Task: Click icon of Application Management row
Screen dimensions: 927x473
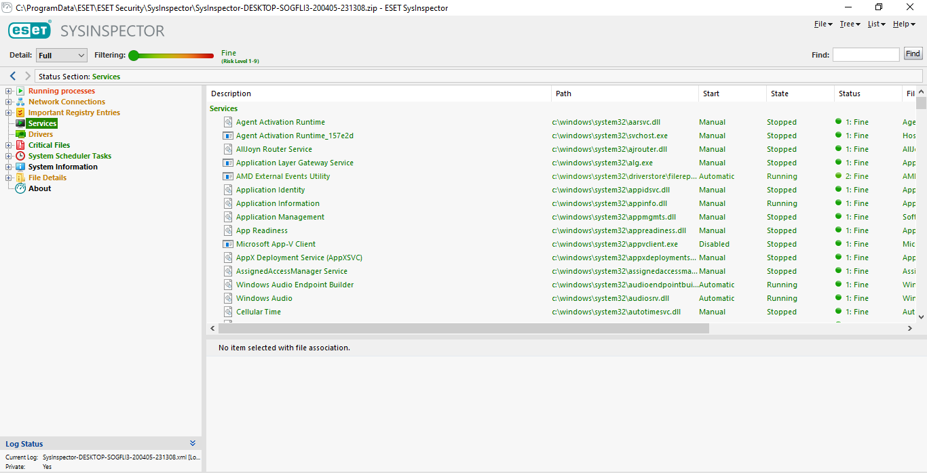Action: click(x=229, y=217)
